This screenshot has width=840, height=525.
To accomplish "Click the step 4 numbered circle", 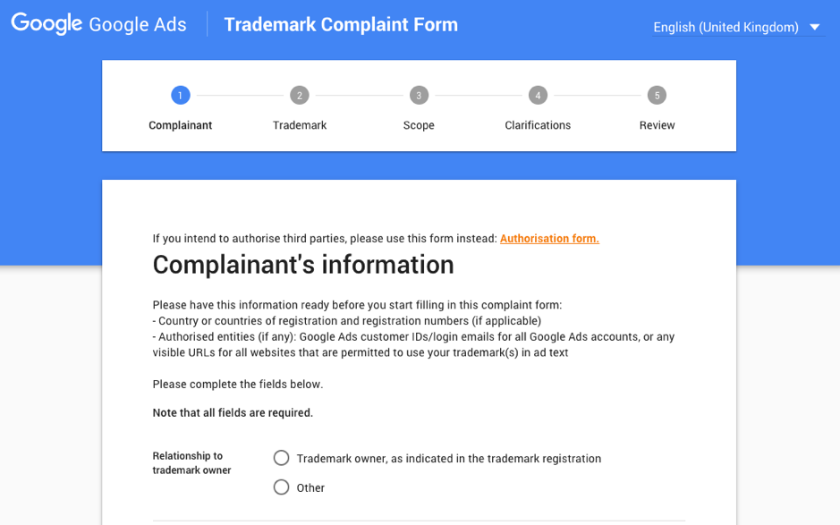I will [538, 95].
